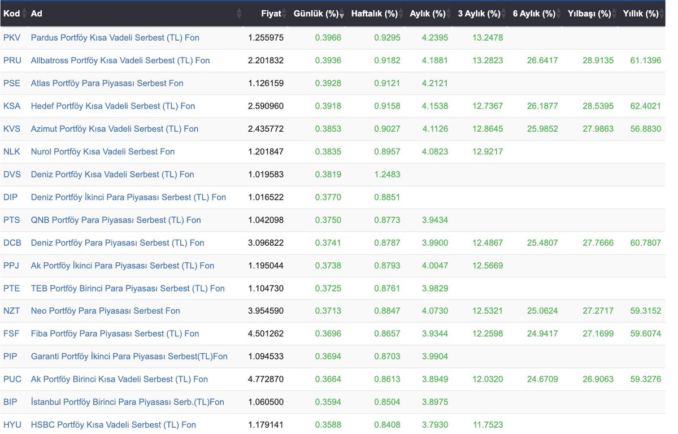Image resolution: width=678 pixels, height=434 pixels.
Task: Select PSE monthly return 4.2121
Action: pyautogui.click(x=435, y=83)
